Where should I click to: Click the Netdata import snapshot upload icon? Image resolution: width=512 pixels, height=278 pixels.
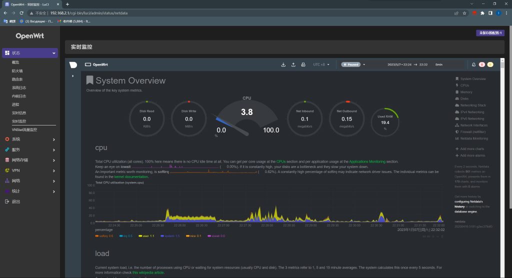tap(293, 64)
